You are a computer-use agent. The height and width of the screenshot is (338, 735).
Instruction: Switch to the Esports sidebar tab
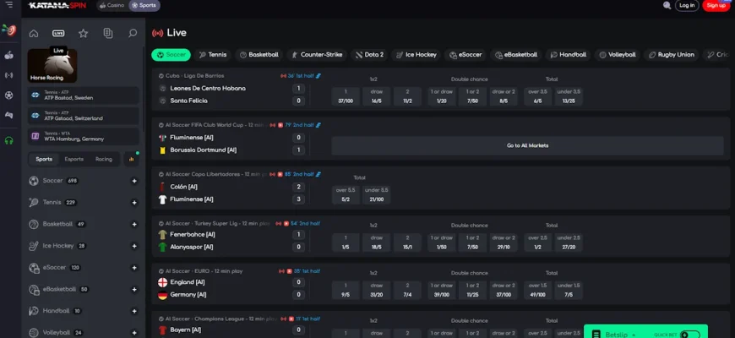point(74,159)
